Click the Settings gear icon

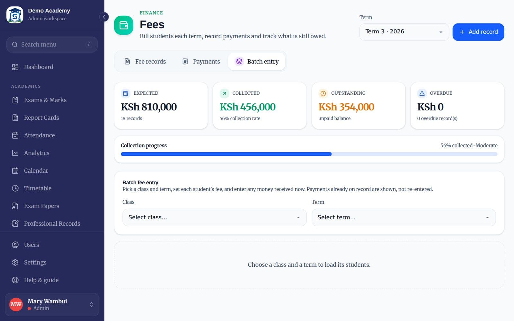click(15, 263)
